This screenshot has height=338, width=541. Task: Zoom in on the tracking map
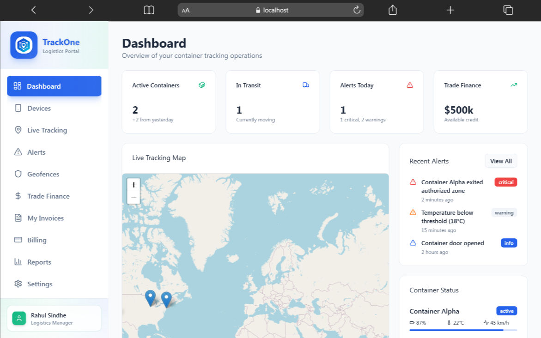pos(134,185)
